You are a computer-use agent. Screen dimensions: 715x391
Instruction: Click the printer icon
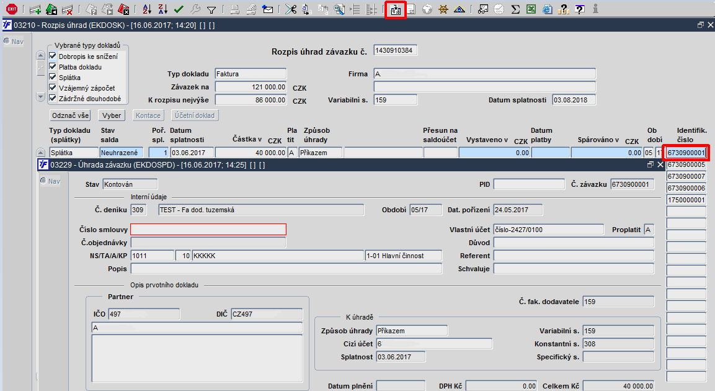click(235, 9)
